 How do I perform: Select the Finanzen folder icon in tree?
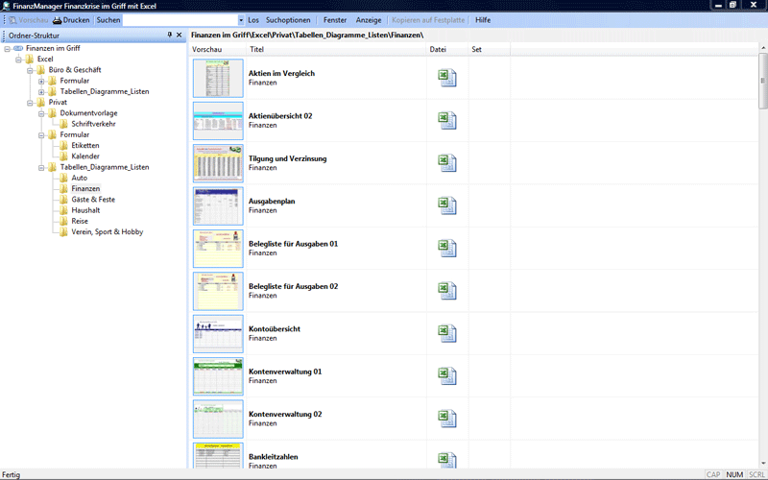click(63, 188)
